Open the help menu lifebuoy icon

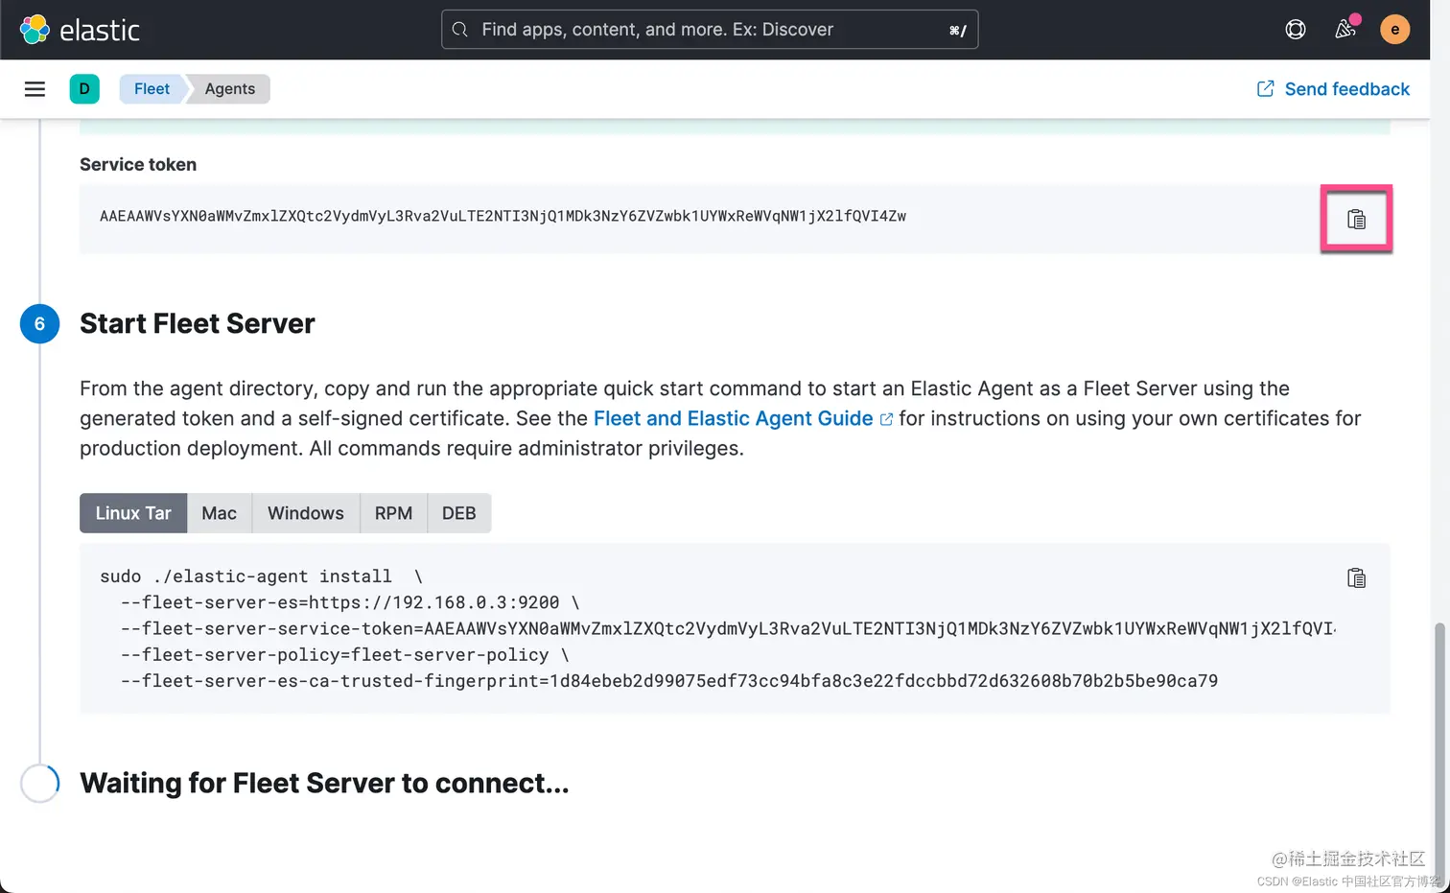point(1296,30)
